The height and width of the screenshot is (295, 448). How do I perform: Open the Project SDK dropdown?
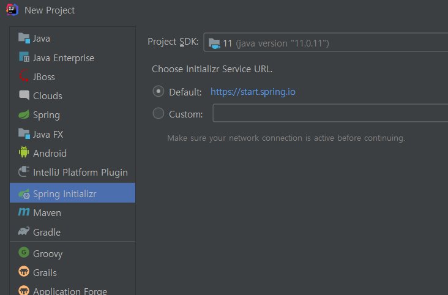point(326,42)
